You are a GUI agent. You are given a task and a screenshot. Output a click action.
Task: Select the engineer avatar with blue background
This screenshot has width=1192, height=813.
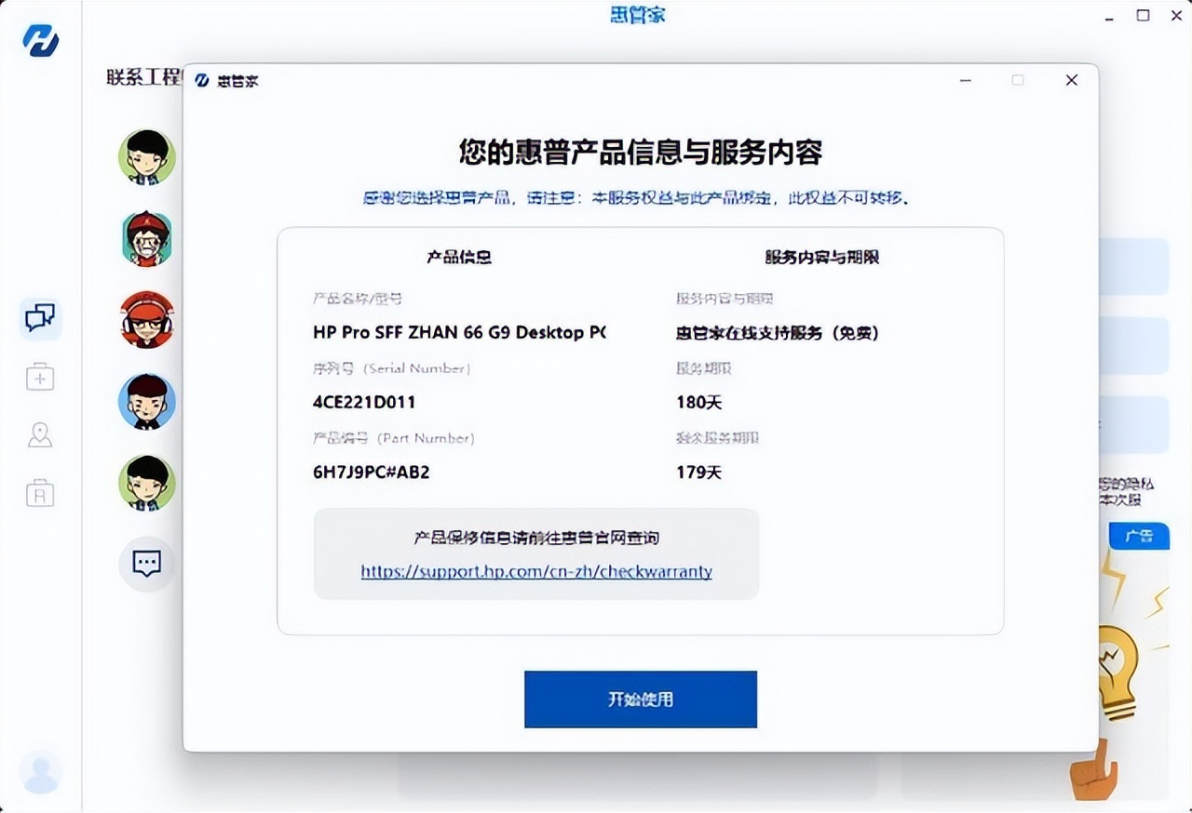[147, 401]
